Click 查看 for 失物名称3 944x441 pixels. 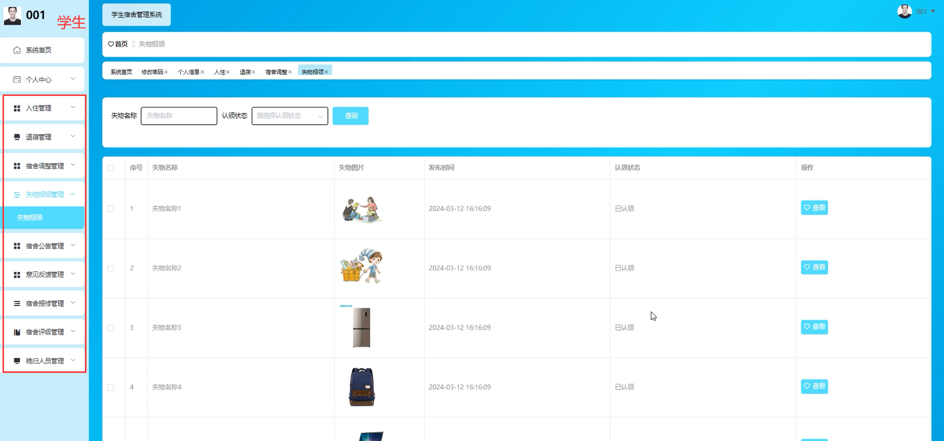(x=814, y=327)
